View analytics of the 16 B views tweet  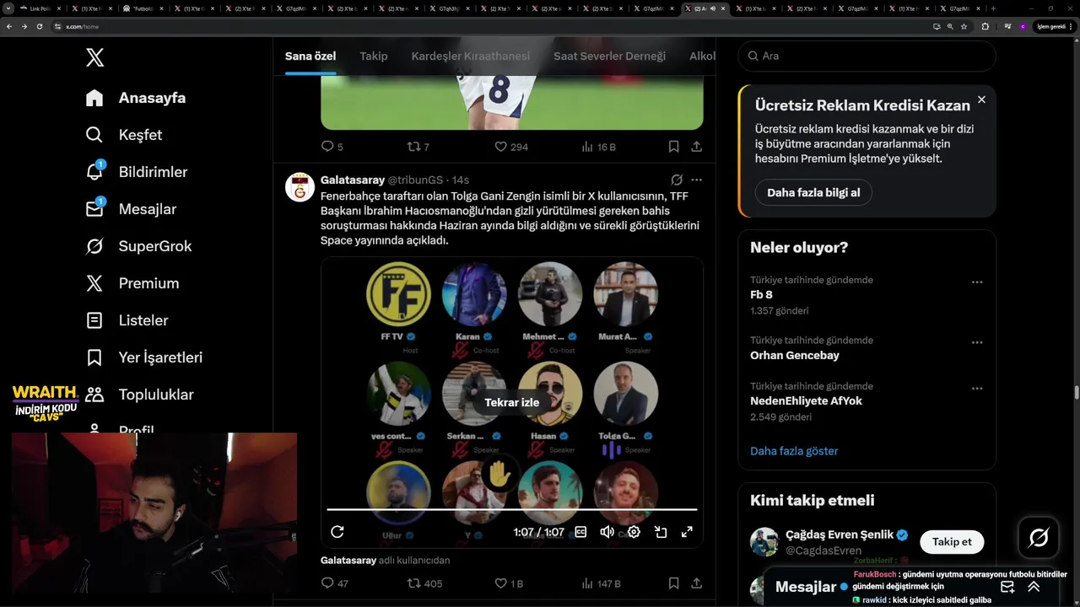[599, 147]
